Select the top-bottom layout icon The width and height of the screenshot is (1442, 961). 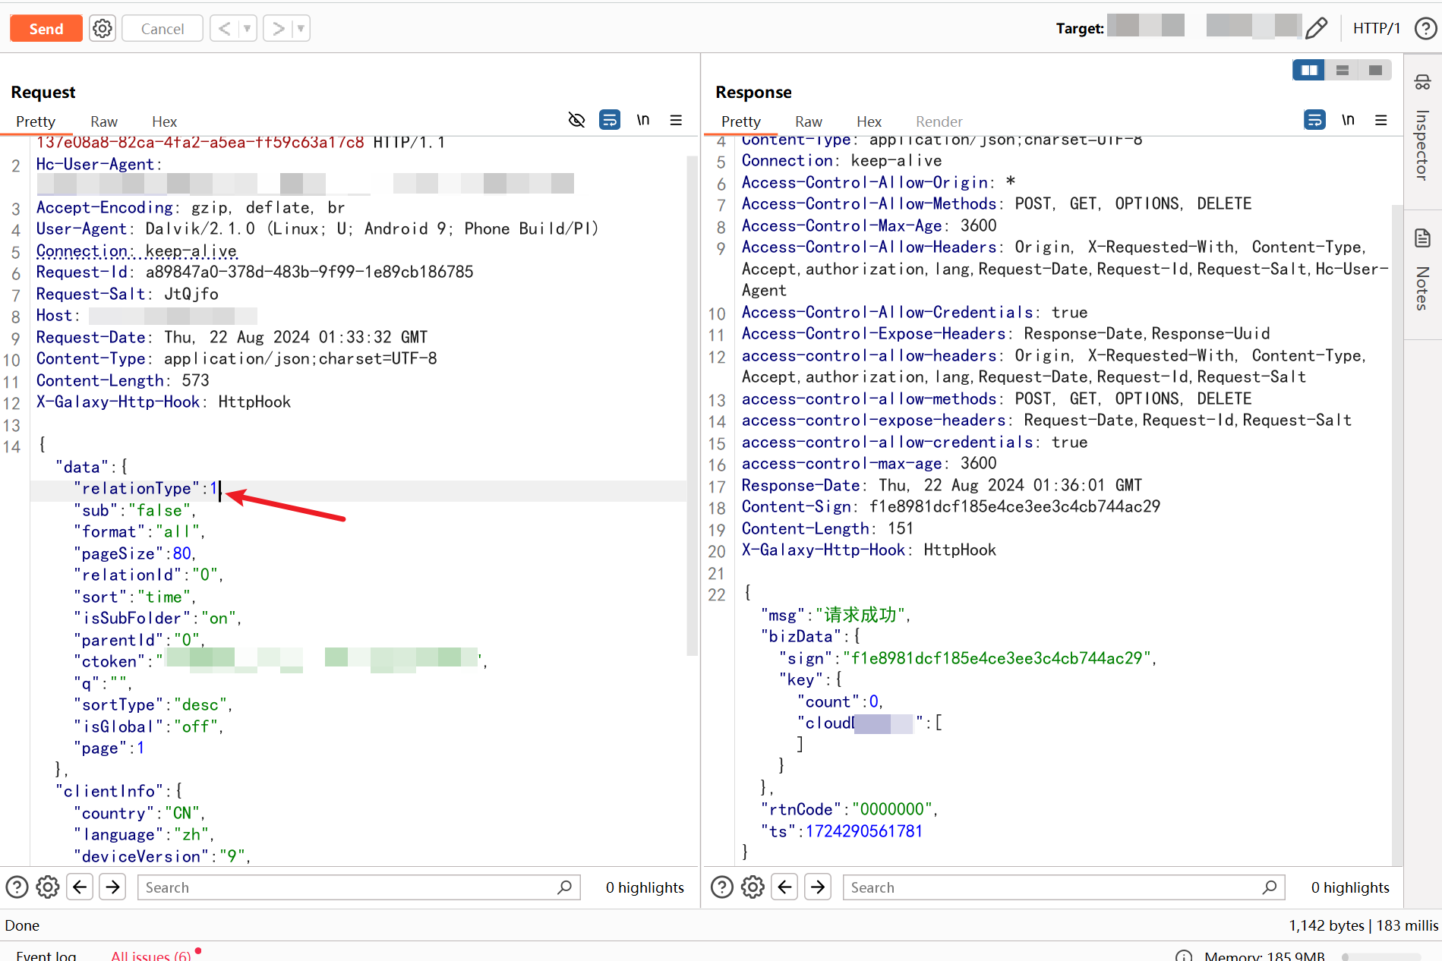tap(1342, 71)
